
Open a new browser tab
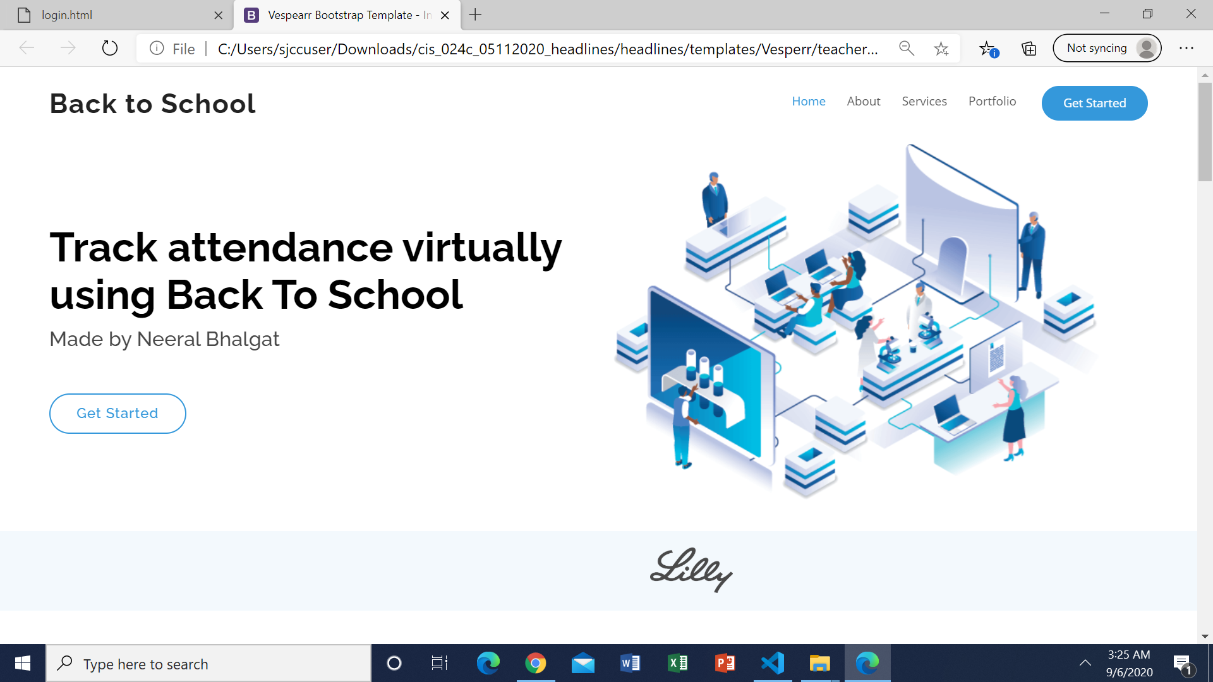[x=475, y=15]
